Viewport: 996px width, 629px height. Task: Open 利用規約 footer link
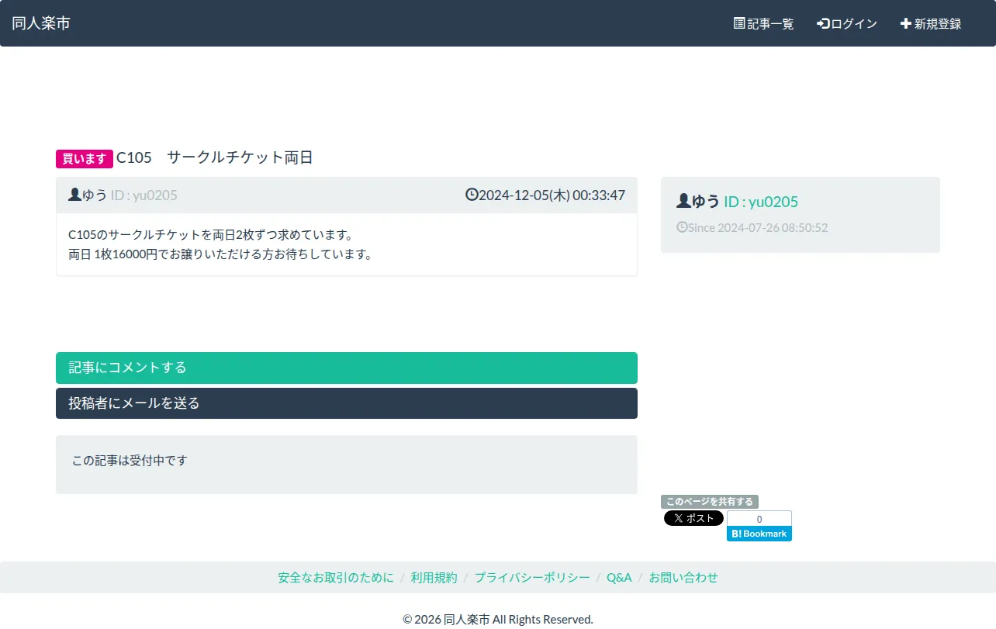(434, 578)
